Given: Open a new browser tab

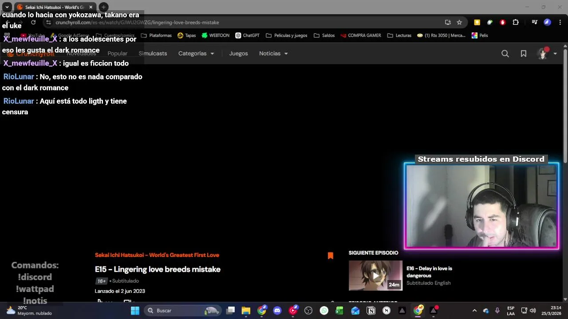Looking at the screenshot, I should pyautogui.click(x=103, y=7).
